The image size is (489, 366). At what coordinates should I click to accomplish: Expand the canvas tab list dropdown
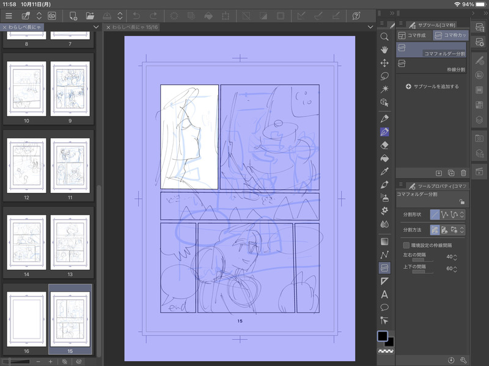[x=370, y=27]
